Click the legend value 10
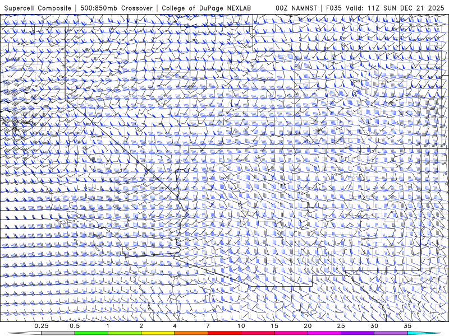449x336 pixels. tap(241, 326)
